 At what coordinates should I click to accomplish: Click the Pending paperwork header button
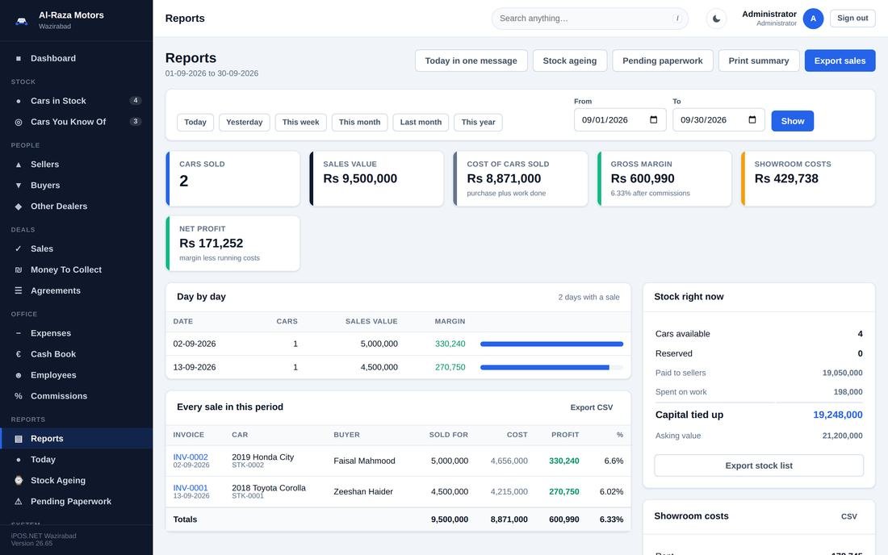(x=663, y=61)
